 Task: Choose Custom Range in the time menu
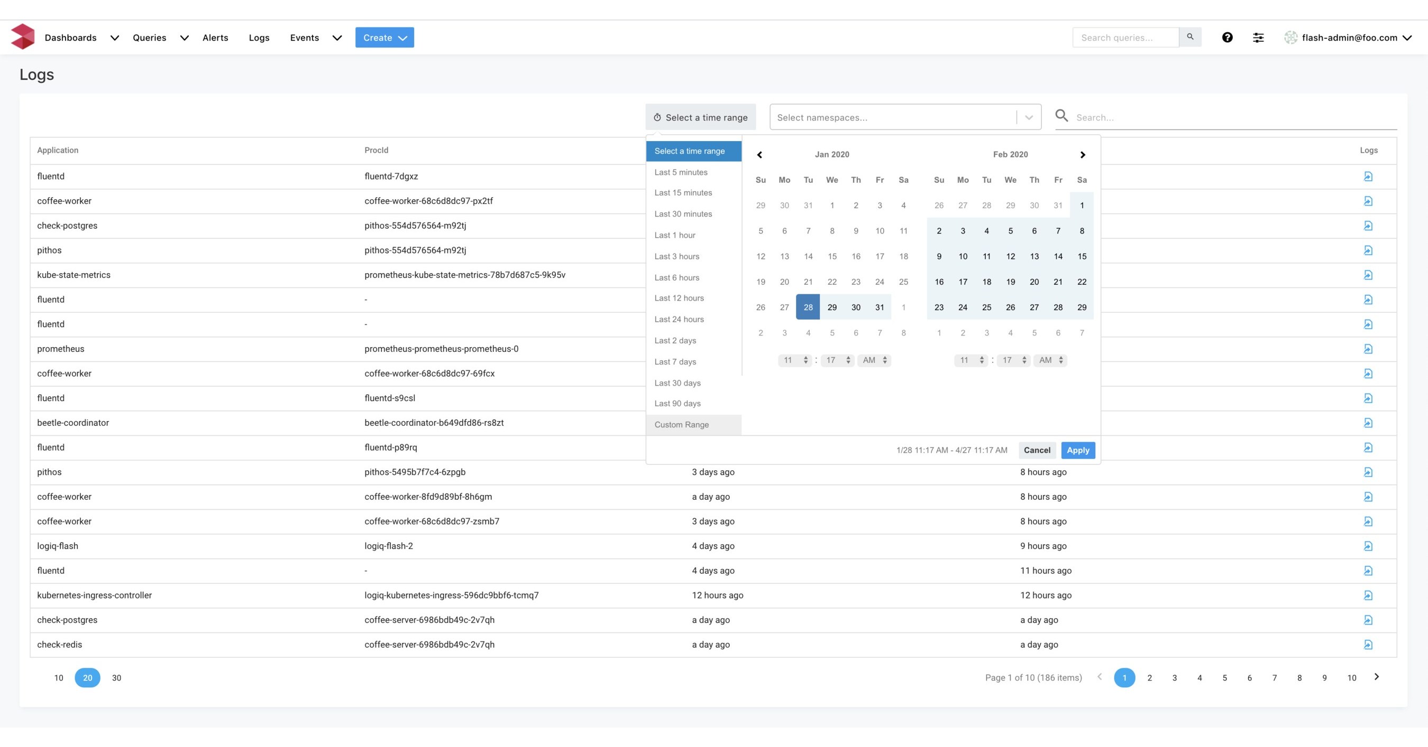pos(681,424)
